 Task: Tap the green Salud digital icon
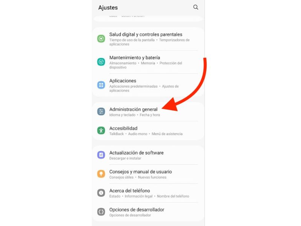click(x=101, y=39)
